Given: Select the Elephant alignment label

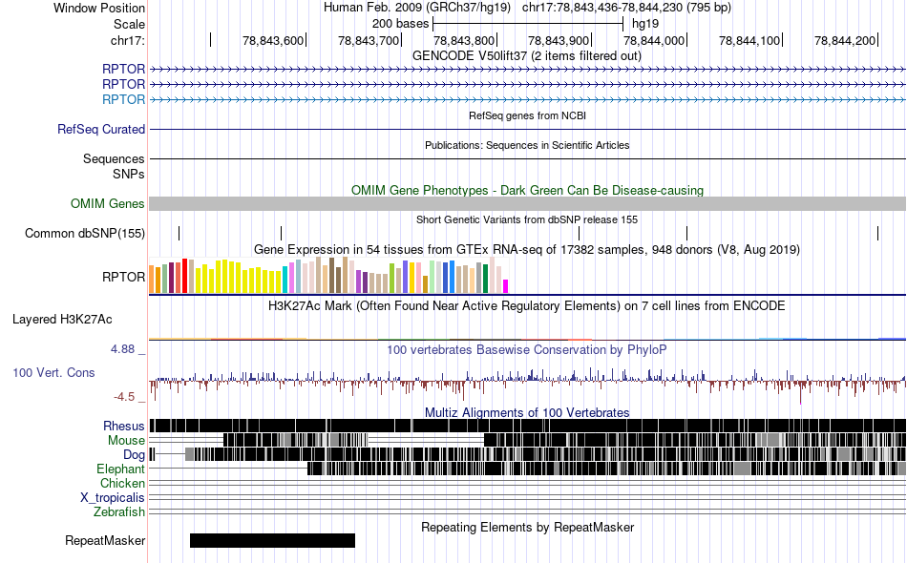Looking at the screenshot, I should pyautogui.click(x=120, y=469).
